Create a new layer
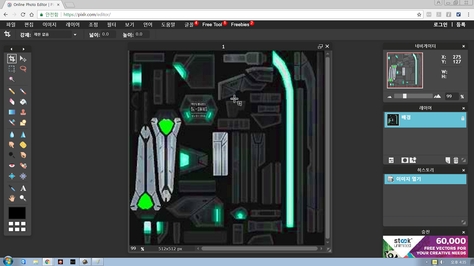Viewport: 474px width, 266px height. point(448,160)
